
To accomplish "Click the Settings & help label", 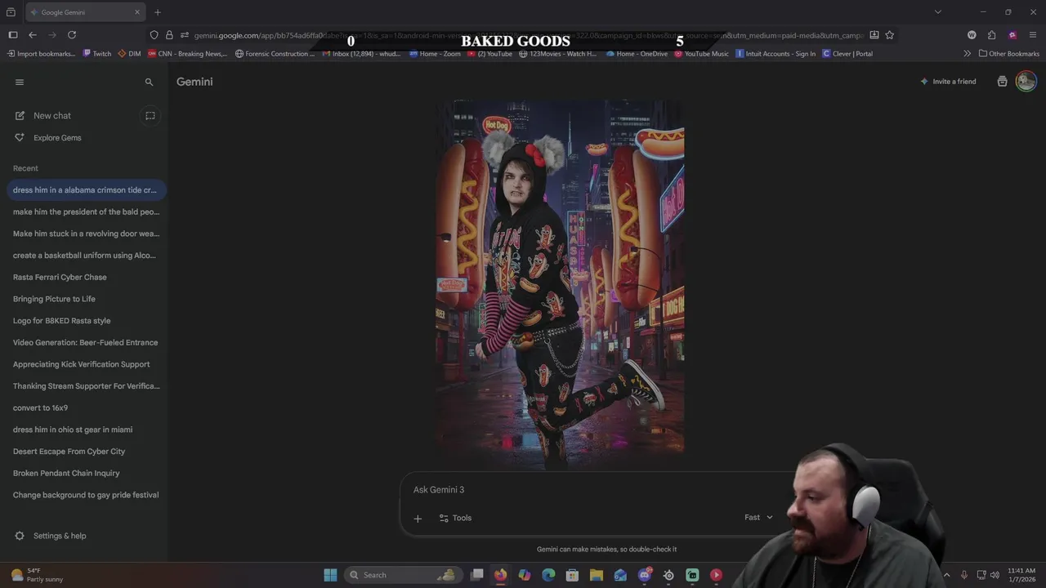I will (x=60, y=536).
